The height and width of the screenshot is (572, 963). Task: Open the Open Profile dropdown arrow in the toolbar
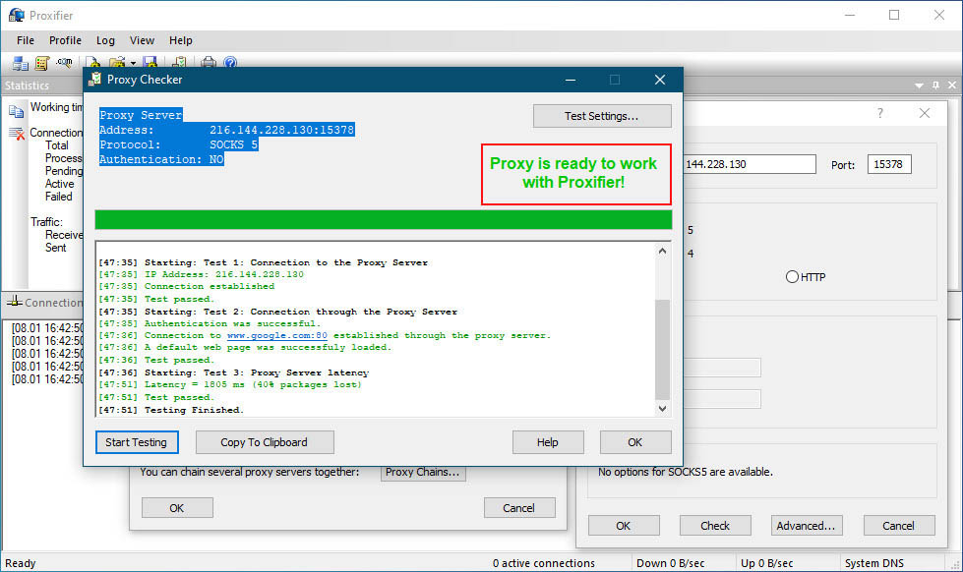point(133,63)
